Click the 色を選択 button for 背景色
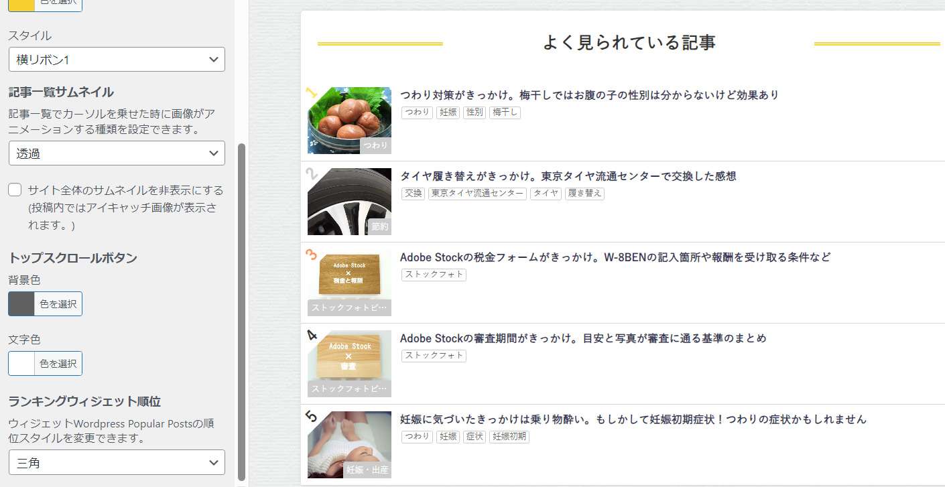Image resolution: width=945 pixels, height=487 pixels. [x=58, y=304]
